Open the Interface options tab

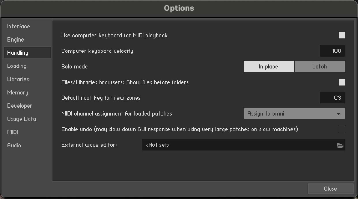pyautogui.click(x=18, y=26)
